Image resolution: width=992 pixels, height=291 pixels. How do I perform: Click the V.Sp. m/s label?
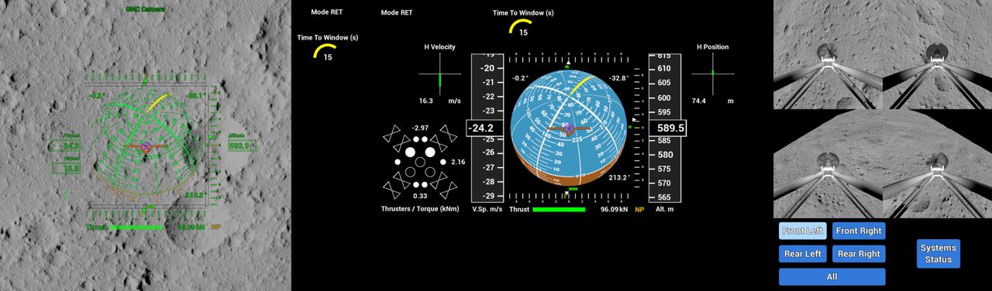click(x=487, y=209)
